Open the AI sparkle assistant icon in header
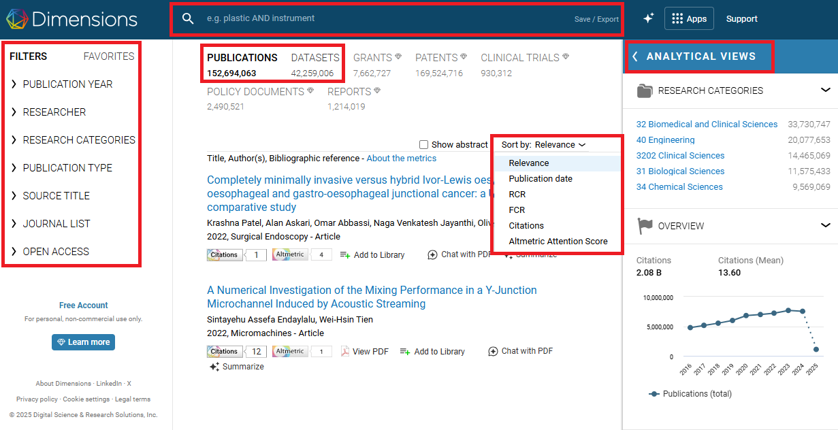838x430 pixels. [x=649, y=18]
